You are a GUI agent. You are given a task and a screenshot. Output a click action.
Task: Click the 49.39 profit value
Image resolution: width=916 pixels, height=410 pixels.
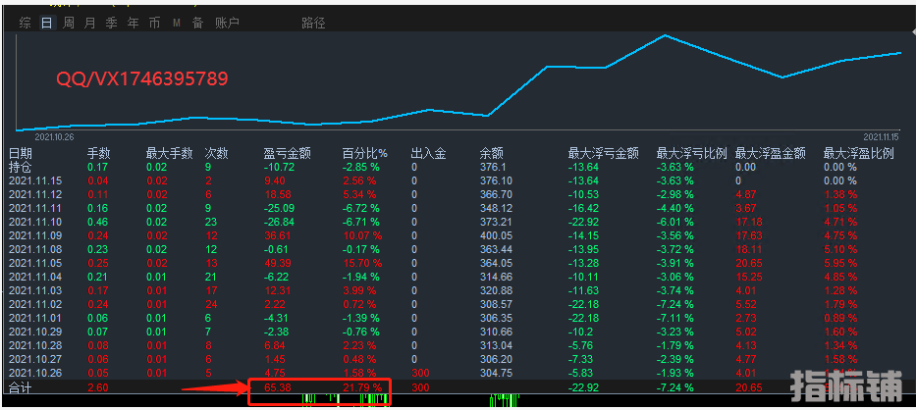tap(278, 263)
